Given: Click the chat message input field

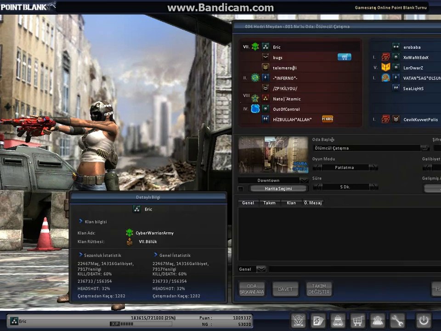Looking at the screenshot, I should (x=354, y=269).
